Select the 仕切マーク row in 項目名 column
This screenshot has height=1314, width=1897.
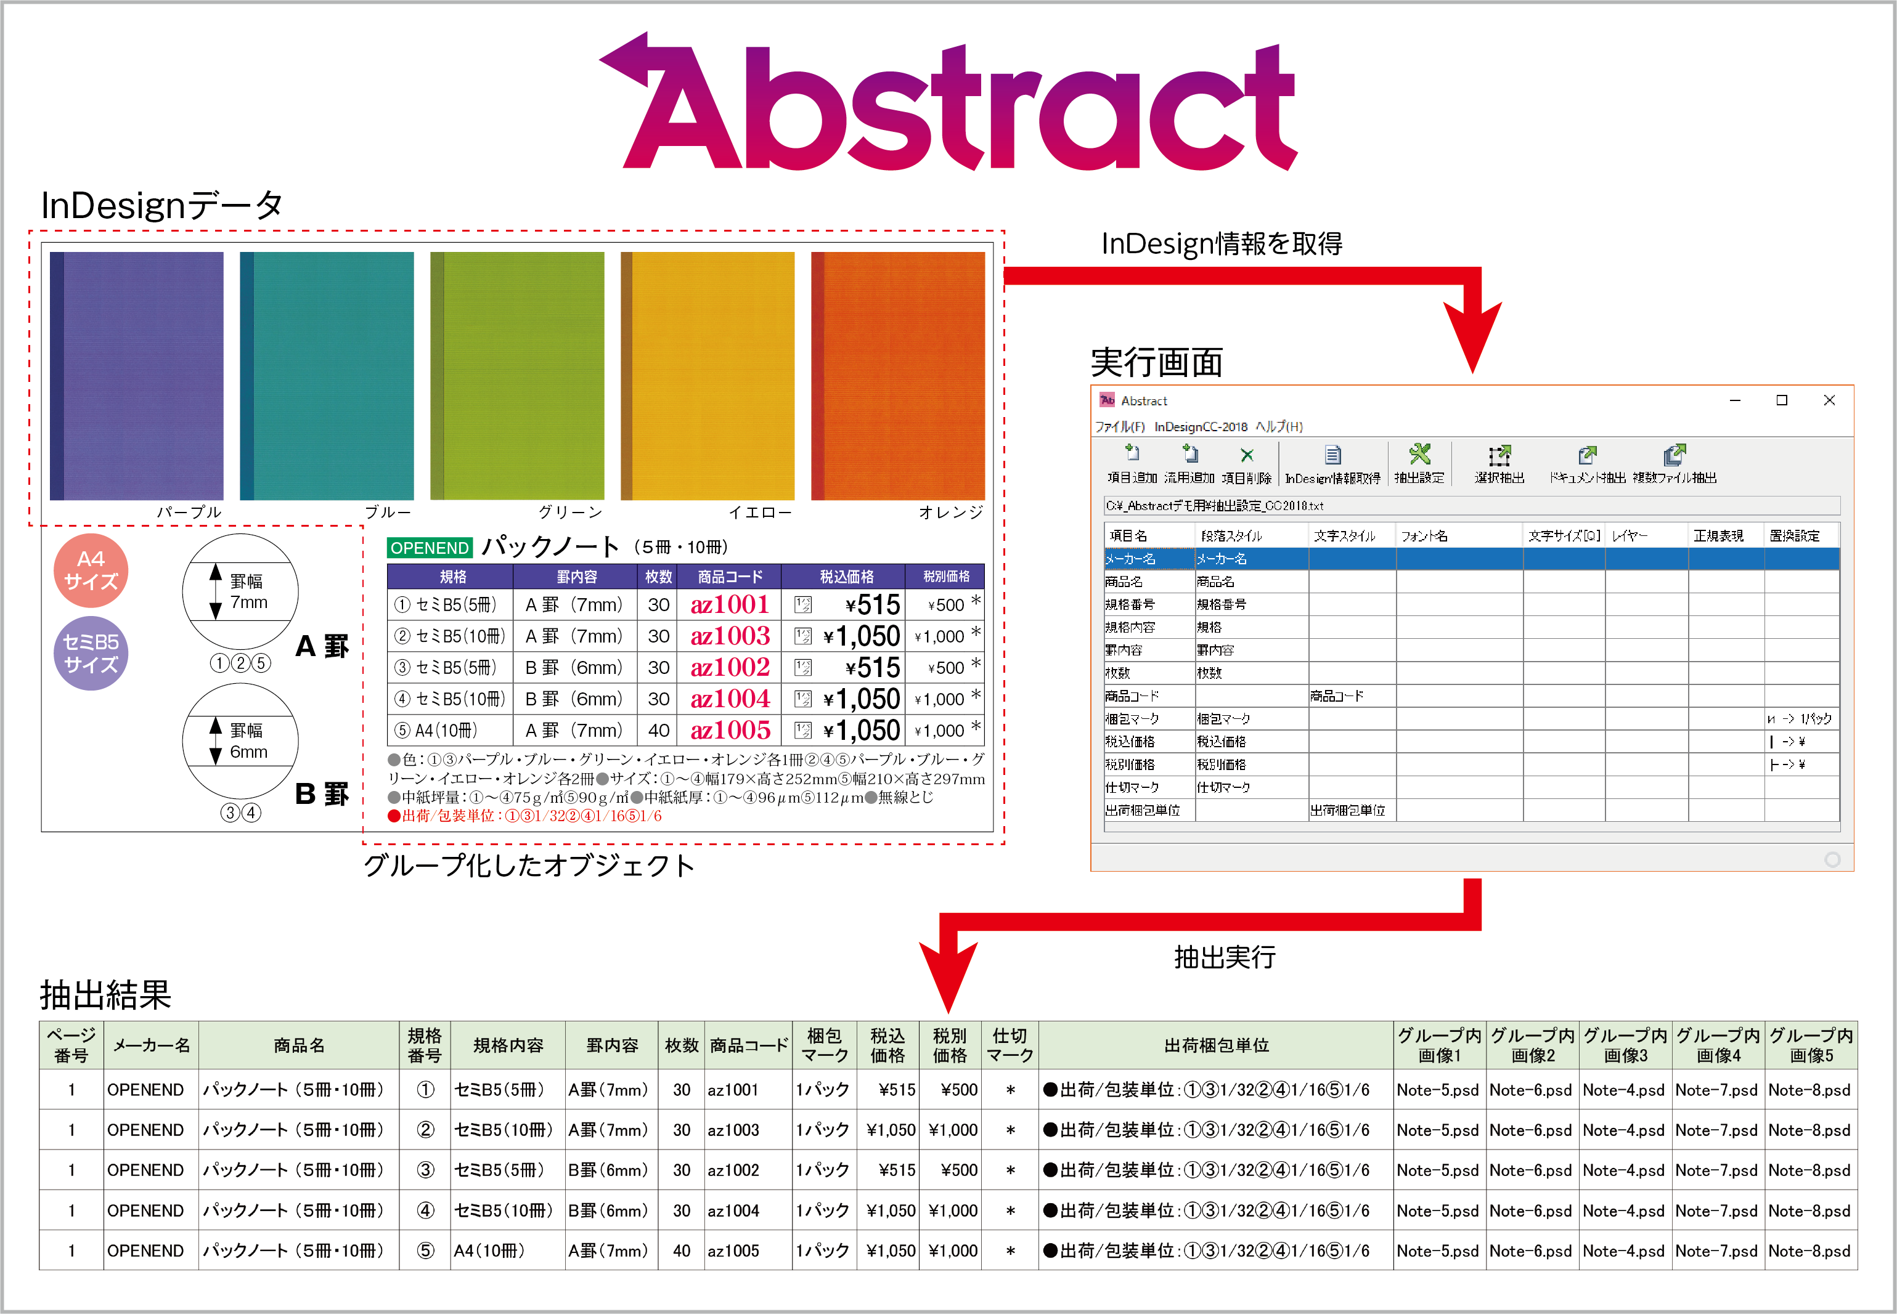pos(1150,787)
